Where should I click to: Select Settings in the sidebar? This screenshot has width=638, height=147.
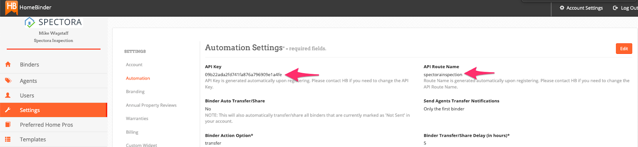coord(53,110)
